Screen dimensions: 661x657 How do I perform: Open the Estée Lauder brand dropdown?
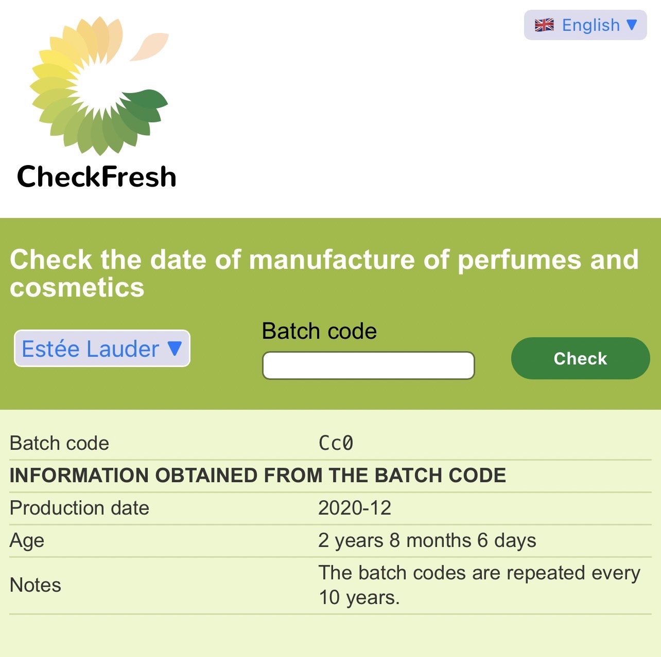click(x=102, y=349)
